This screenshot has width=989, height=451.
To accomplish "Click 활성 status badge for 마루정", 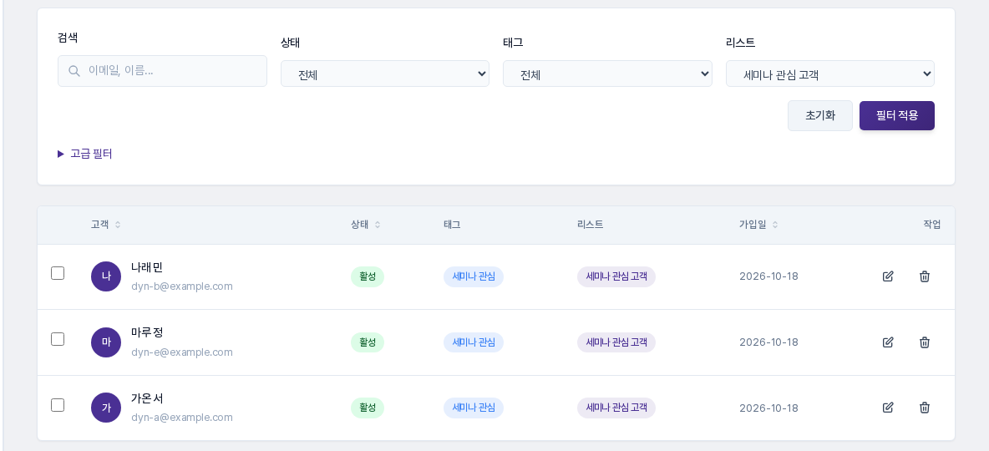I will point(367,342).
